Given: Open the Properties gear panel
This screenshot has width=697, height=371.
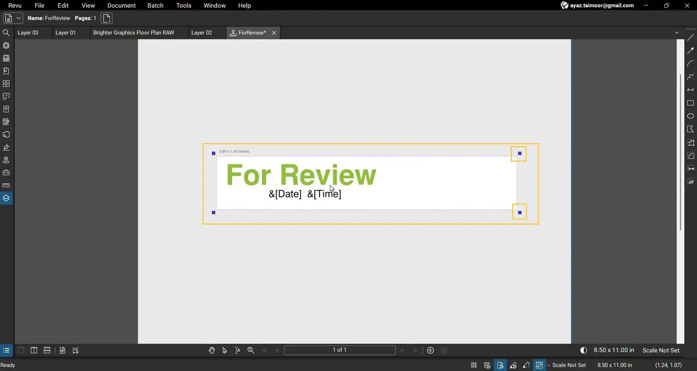Looking at the screenshot, I should pos(6,45).
